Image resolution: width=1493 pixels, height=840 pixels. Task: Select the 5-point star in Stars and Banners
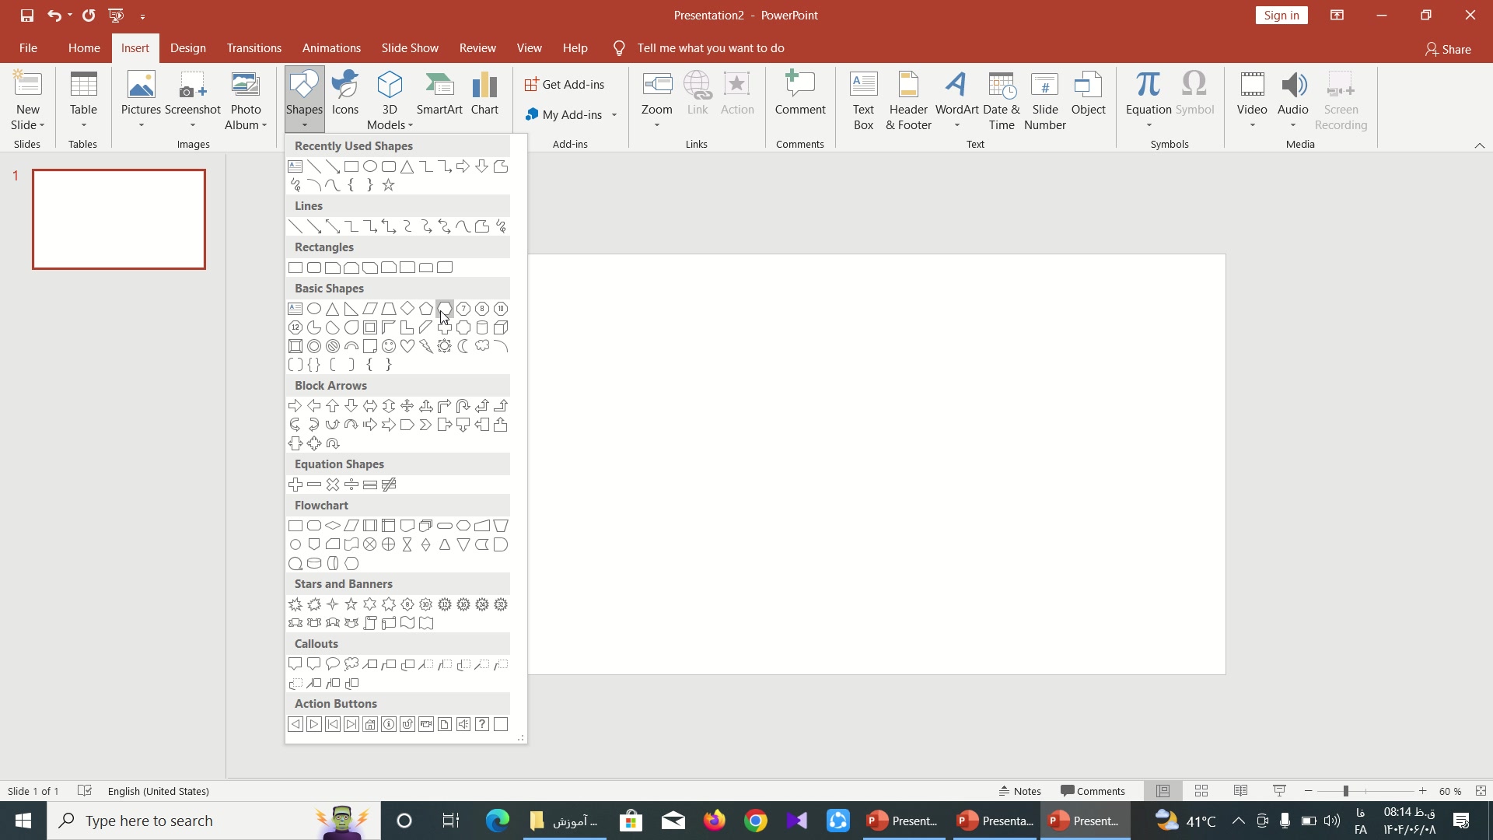(x=351, y=604)
